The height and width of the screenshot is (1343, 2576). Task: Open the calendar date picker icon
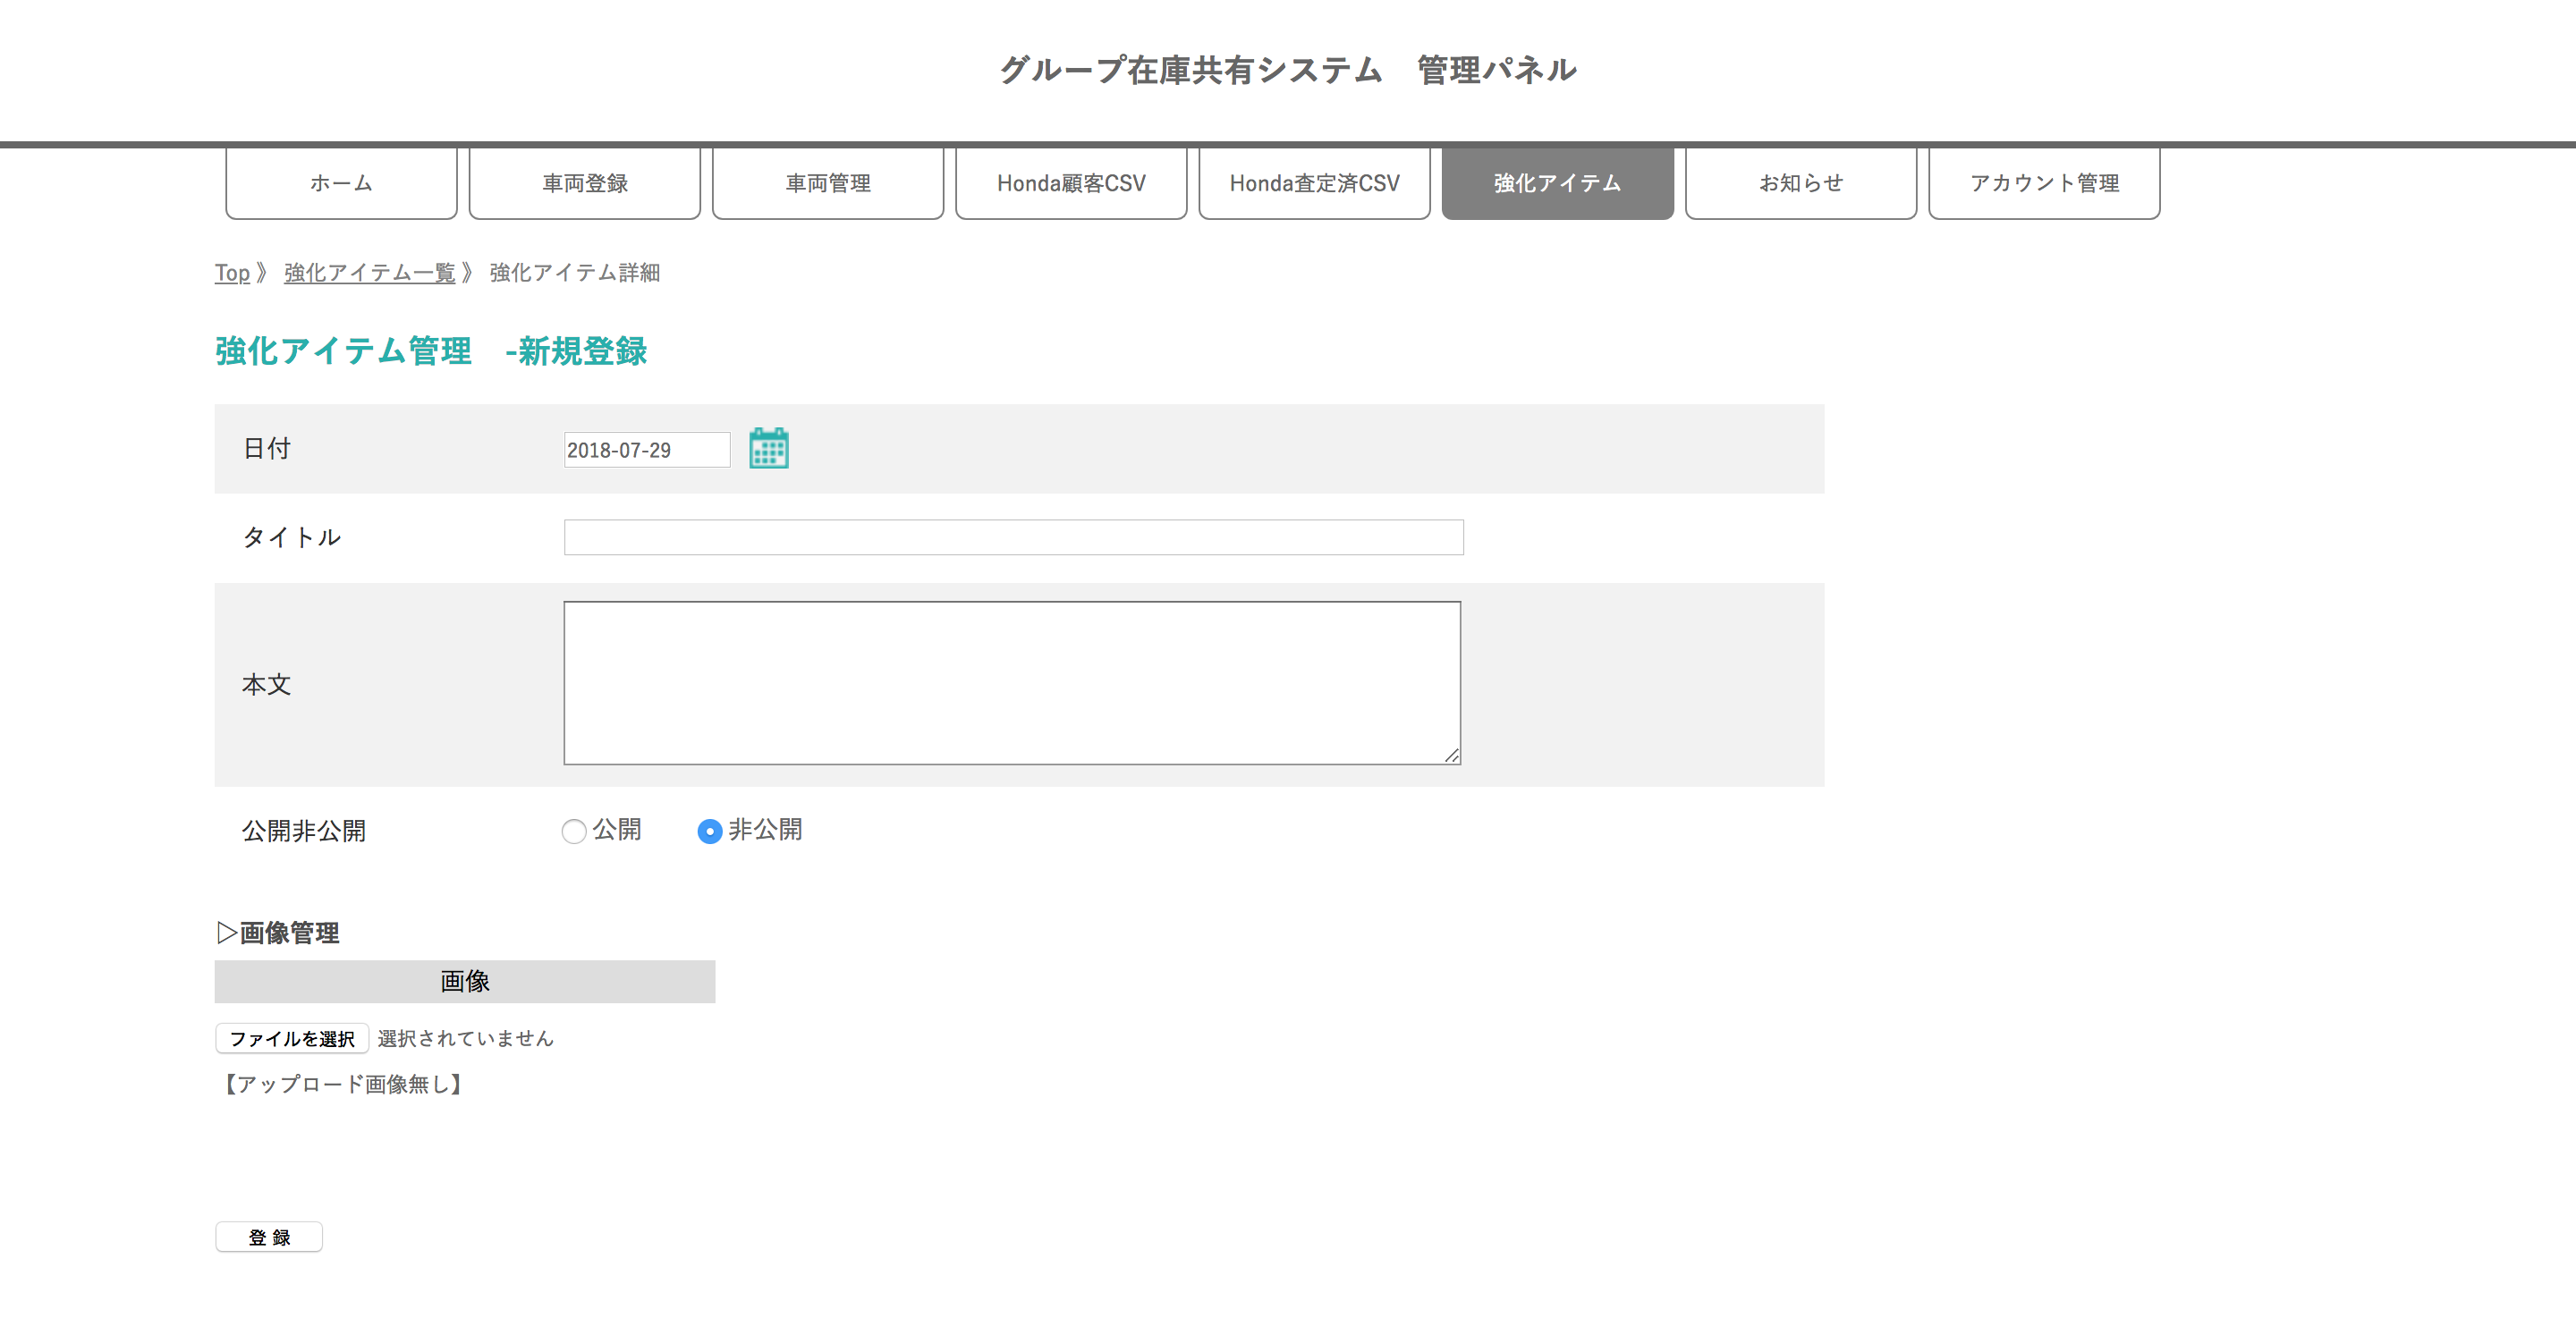coord(769,448)
